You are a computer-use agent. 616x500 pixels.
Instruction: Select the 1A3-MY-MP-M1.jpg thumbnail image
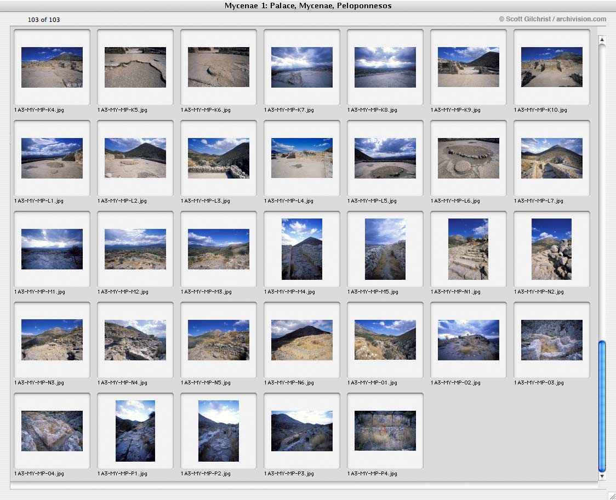pyautogui.click(x=52, y=249)
